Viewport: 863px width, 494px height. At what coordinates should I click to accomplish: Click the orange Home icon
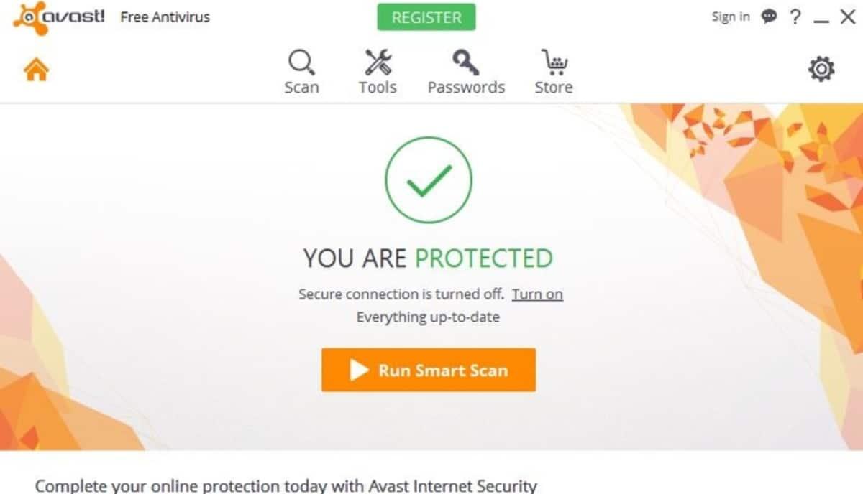click(35, 68)
